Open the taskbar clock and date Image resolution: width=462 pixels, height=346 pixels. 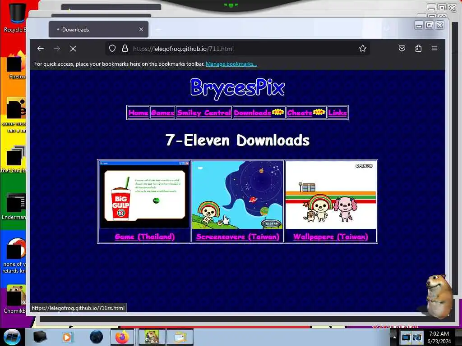[439, 337]
